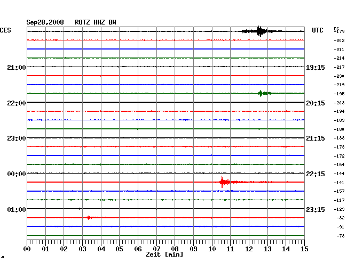
Task: Click the DC offset value '-173'
Action: coord(339,147)
